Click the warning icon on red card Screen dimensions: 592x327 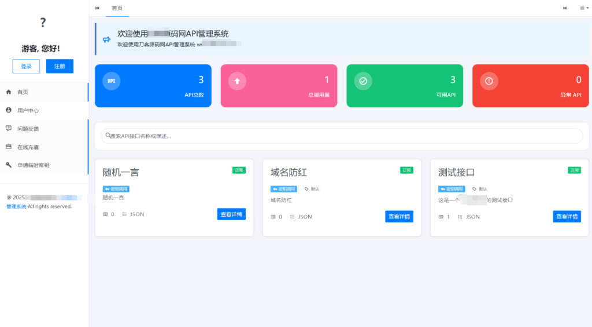(489, 81)
